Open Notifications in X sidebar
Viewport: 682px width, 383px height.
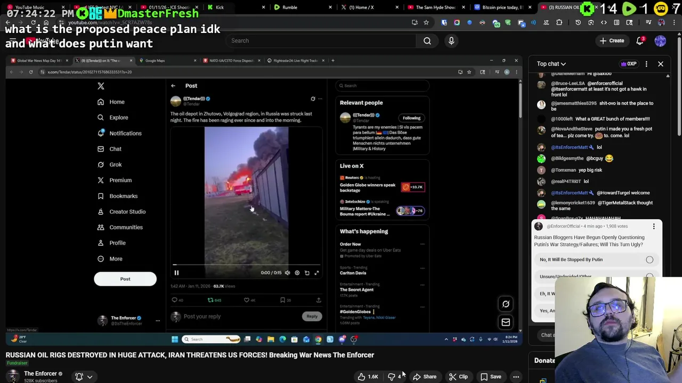coord(119,133)
